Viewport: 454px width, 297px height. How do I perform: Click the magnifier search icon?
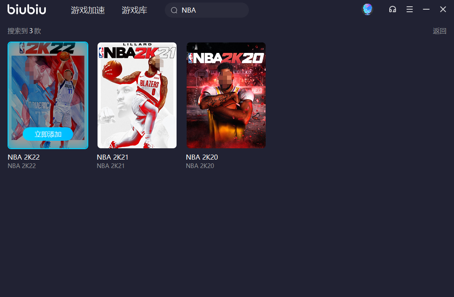[174, 10]
